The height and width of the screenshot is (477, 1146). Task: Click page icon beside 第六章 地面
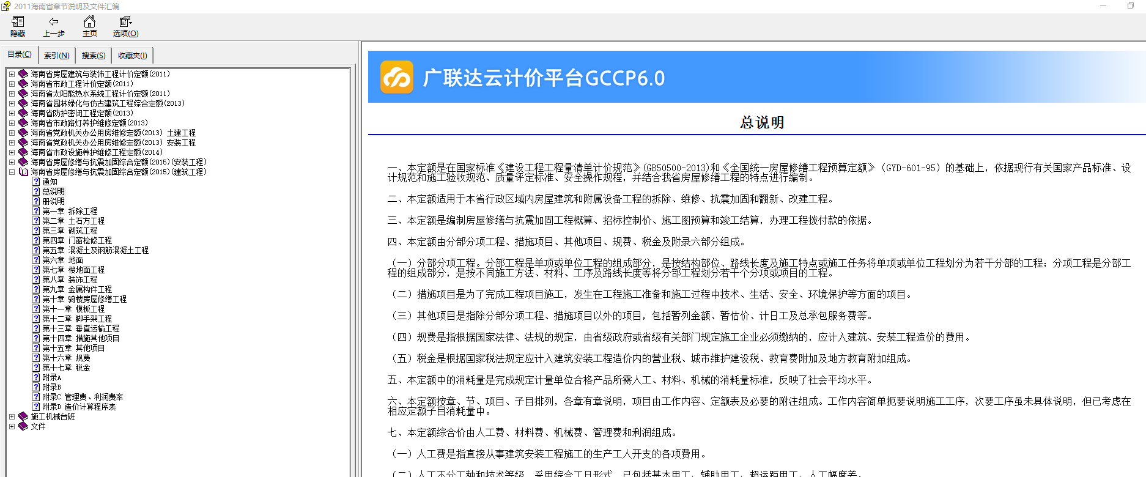pos(36,260)
